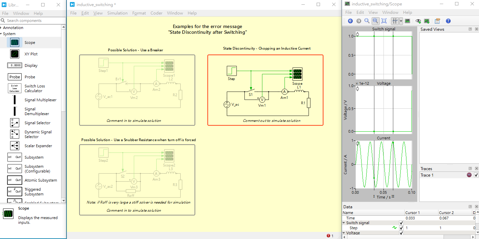
Task: Open the blue help icon in Scope
Action: [448, 21]
